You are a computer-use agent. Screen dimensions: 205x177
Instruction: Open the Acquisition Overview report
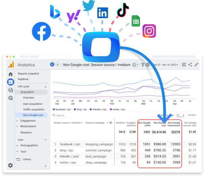tap(29, 98)
